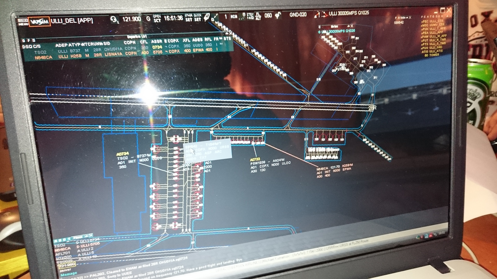Image resolution: width=497 pixels, height=279 pixels.
Task: Select PUK ULLI_T_APP in controller list
Action: (434, 29)
